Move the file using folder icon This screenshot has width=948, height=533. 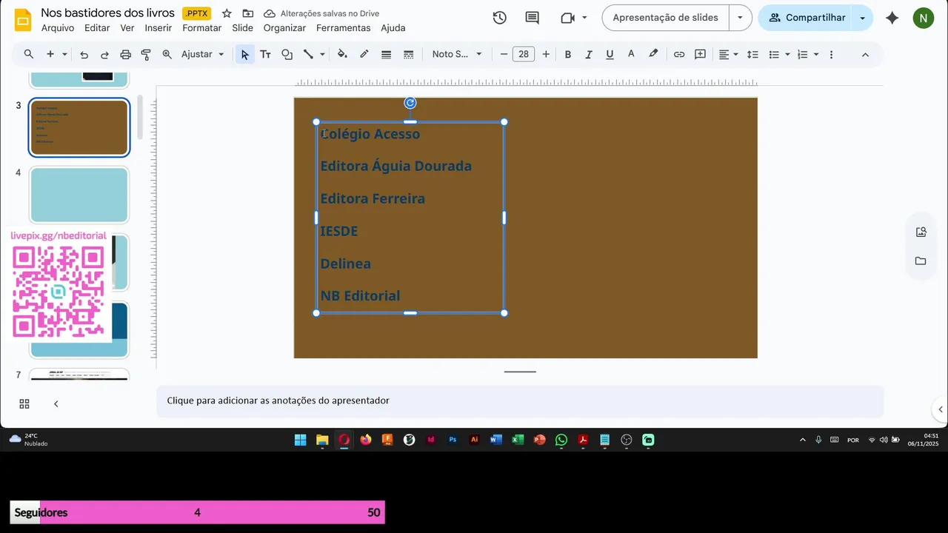pos(247,13)
